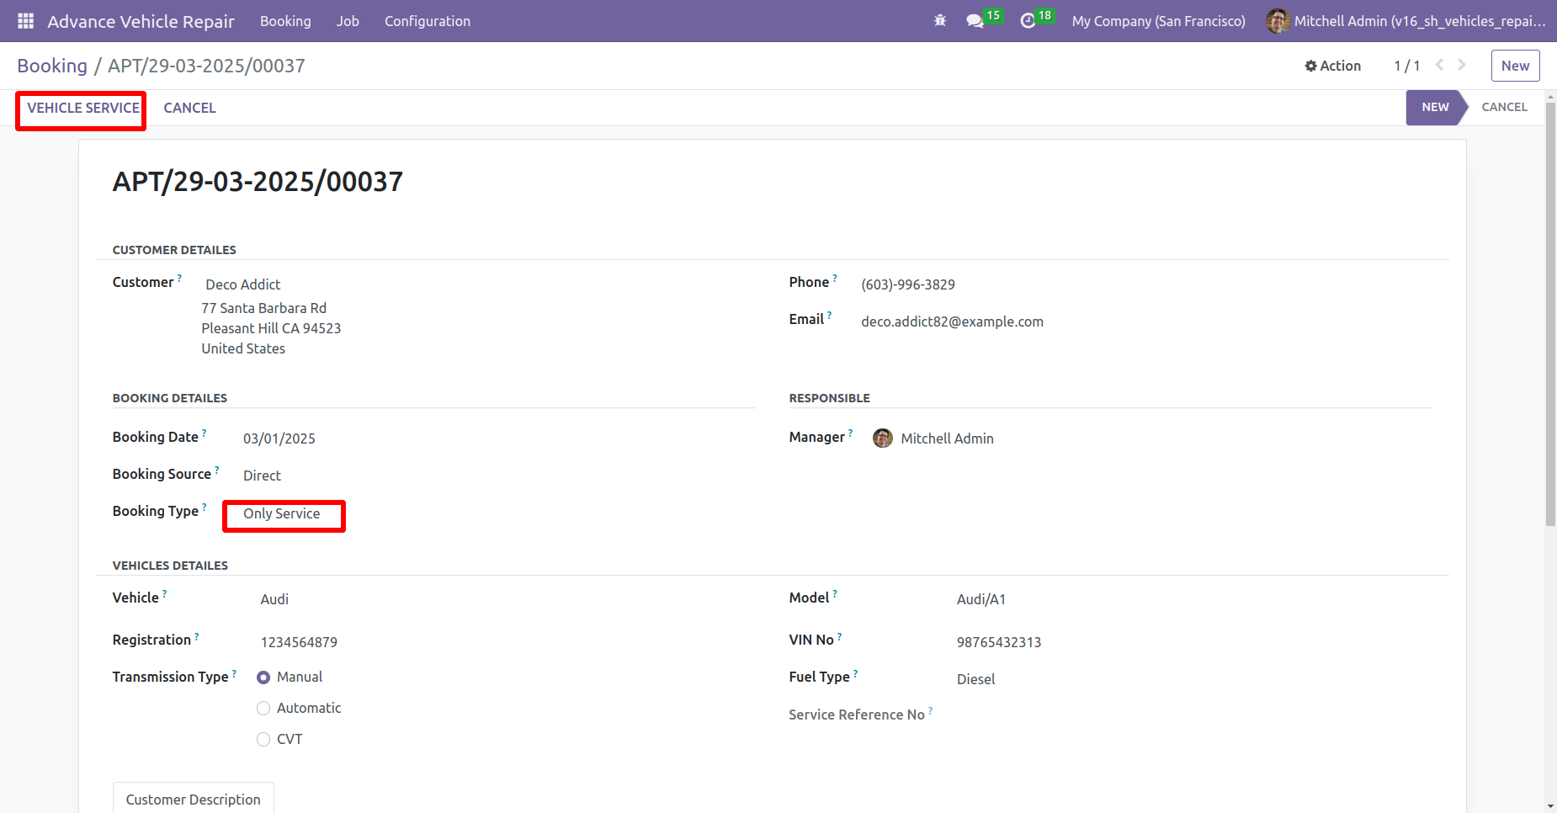Show help tooltip for Fuel Type

tap(855, 673)
